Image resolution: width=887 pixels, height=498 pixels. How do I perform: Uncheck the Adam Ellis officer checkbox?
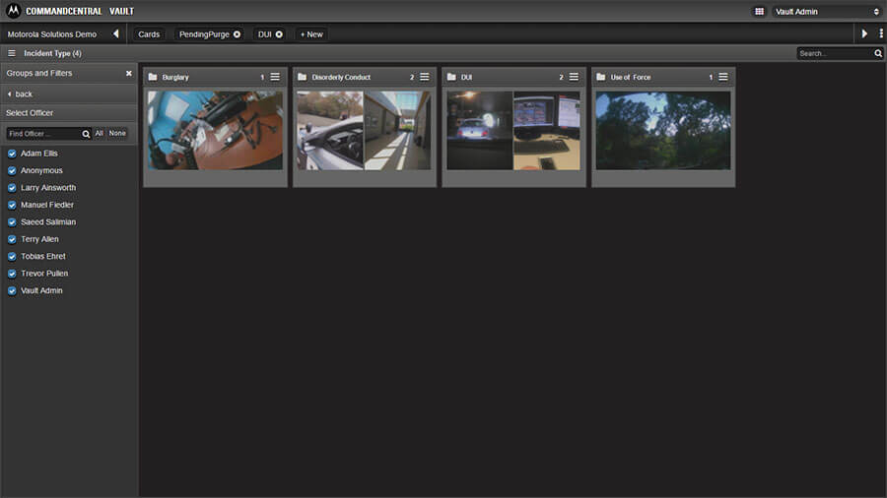click(12, 154)
